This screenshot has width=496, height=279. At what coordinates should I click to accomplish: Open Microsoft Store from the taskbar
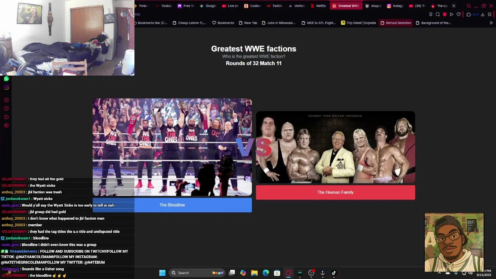(x=277, y=273)
